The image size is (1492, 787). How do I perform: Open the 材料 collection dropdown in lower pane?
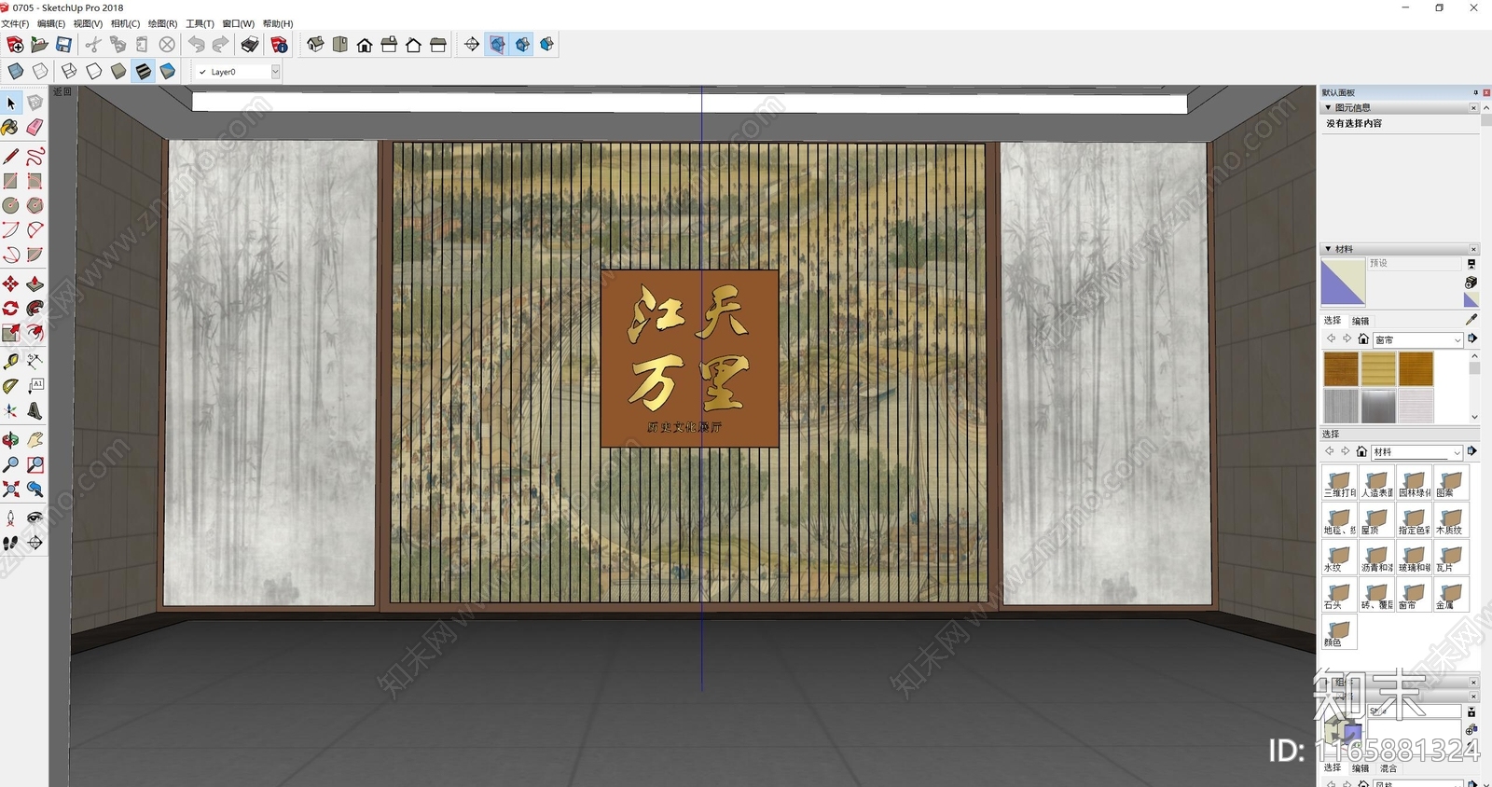click(1416, 452)
